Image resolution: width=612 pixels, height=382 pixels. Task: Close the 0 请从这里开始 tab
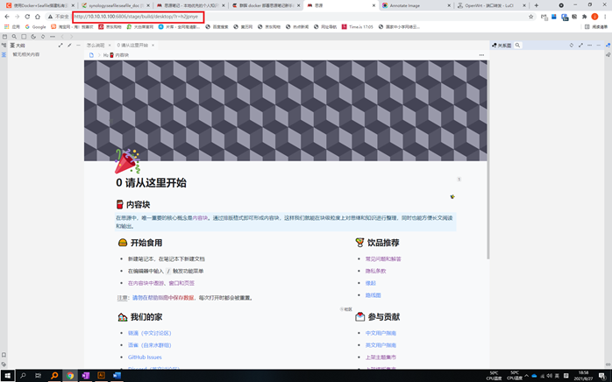153,46
